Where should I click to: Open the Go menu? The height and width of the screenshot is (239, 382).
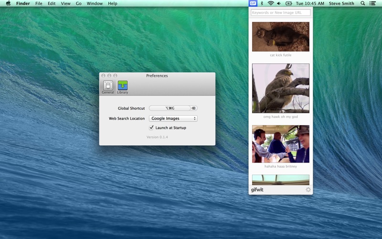point(78,3)
